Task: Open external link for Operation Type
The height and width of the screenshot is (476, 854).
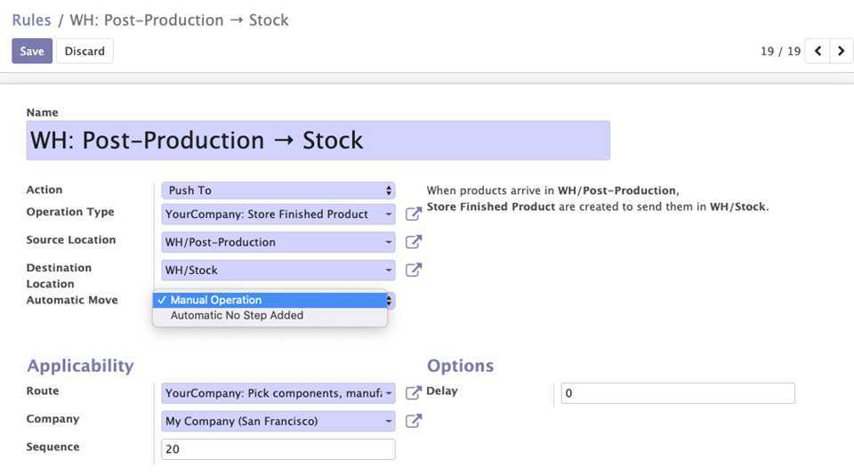Action: tap(414, 214)
